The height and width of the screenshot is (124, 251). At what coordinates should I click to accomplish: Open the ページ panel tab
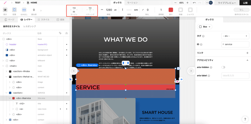pyautogui.click(x=9, y=20)
